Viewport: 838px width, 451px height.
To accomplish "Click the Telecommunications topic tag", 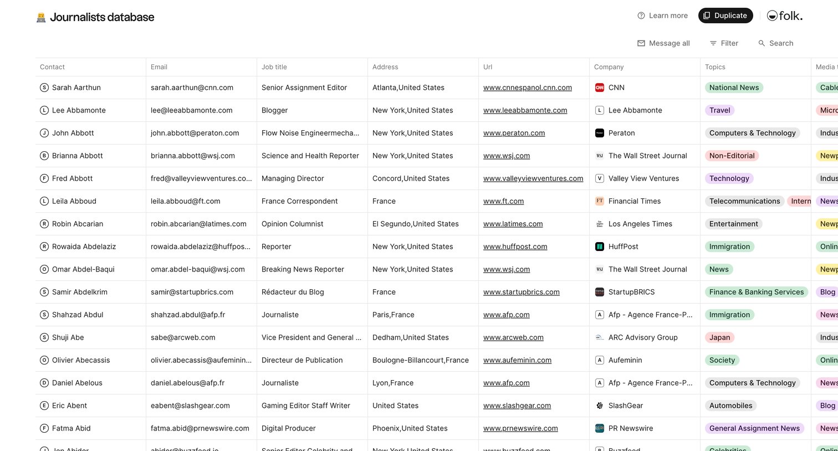I will (x=744, y=201).
